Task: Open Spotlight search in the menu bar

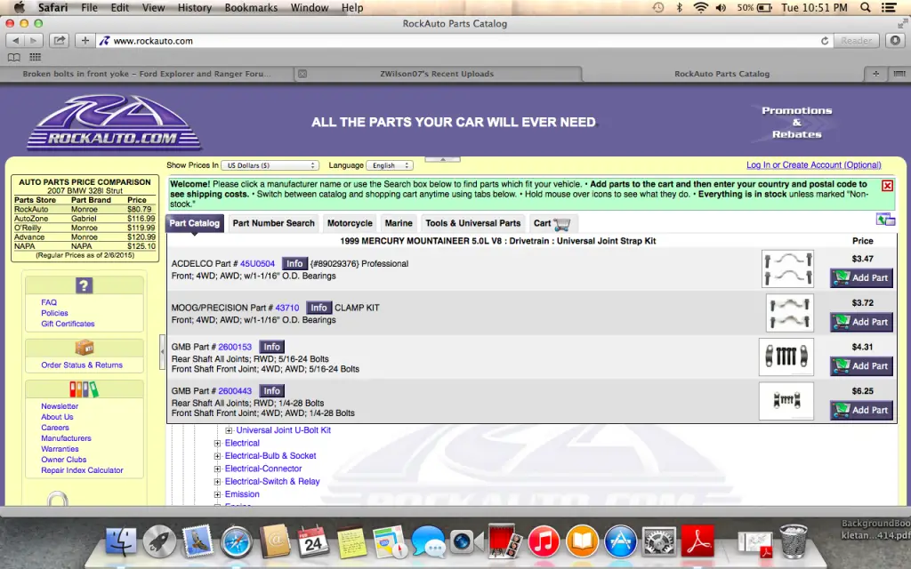Action: click(865, 7)
